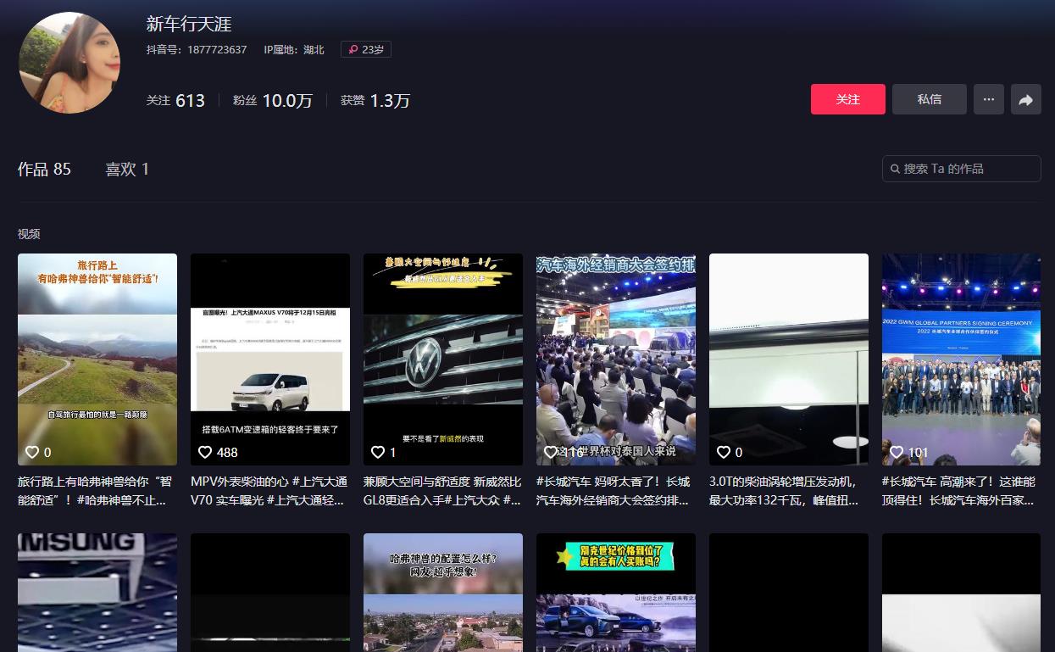
Task: Click the 视频 section label
Action: point(29,234)
